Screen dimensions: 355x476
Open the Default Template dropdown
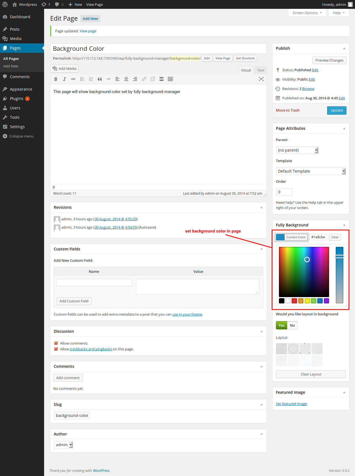311,171
